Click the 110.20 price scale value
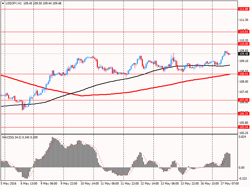The width and height of the screenshot is (250, 187). pyautogui.click(x=244, y=41)
